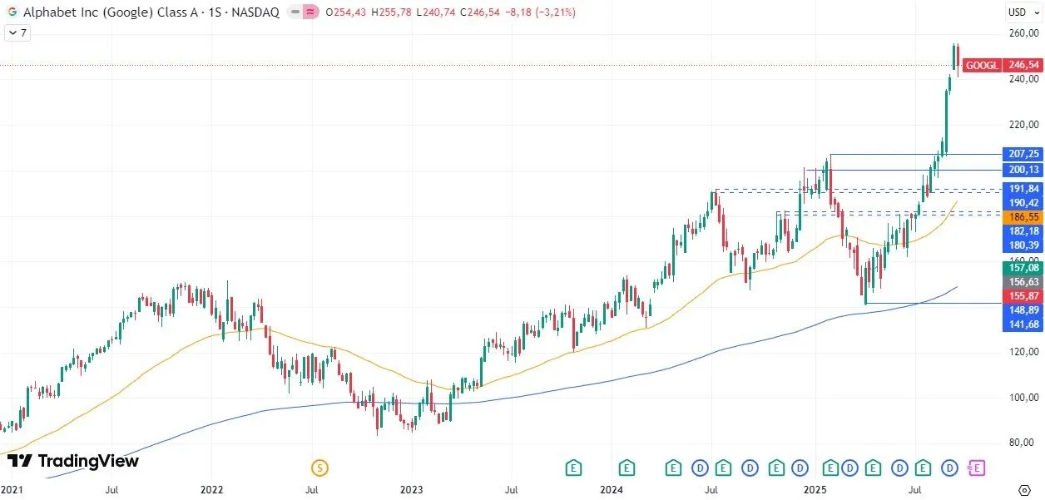This screenshot has height=500, width=1045.
Task: Click the 260,00 value on the price scale
Action: (x=1024, y=35)
